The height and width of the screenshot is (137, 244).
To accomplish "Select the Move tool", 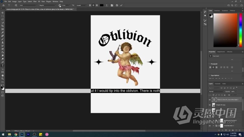I will 2,13.
